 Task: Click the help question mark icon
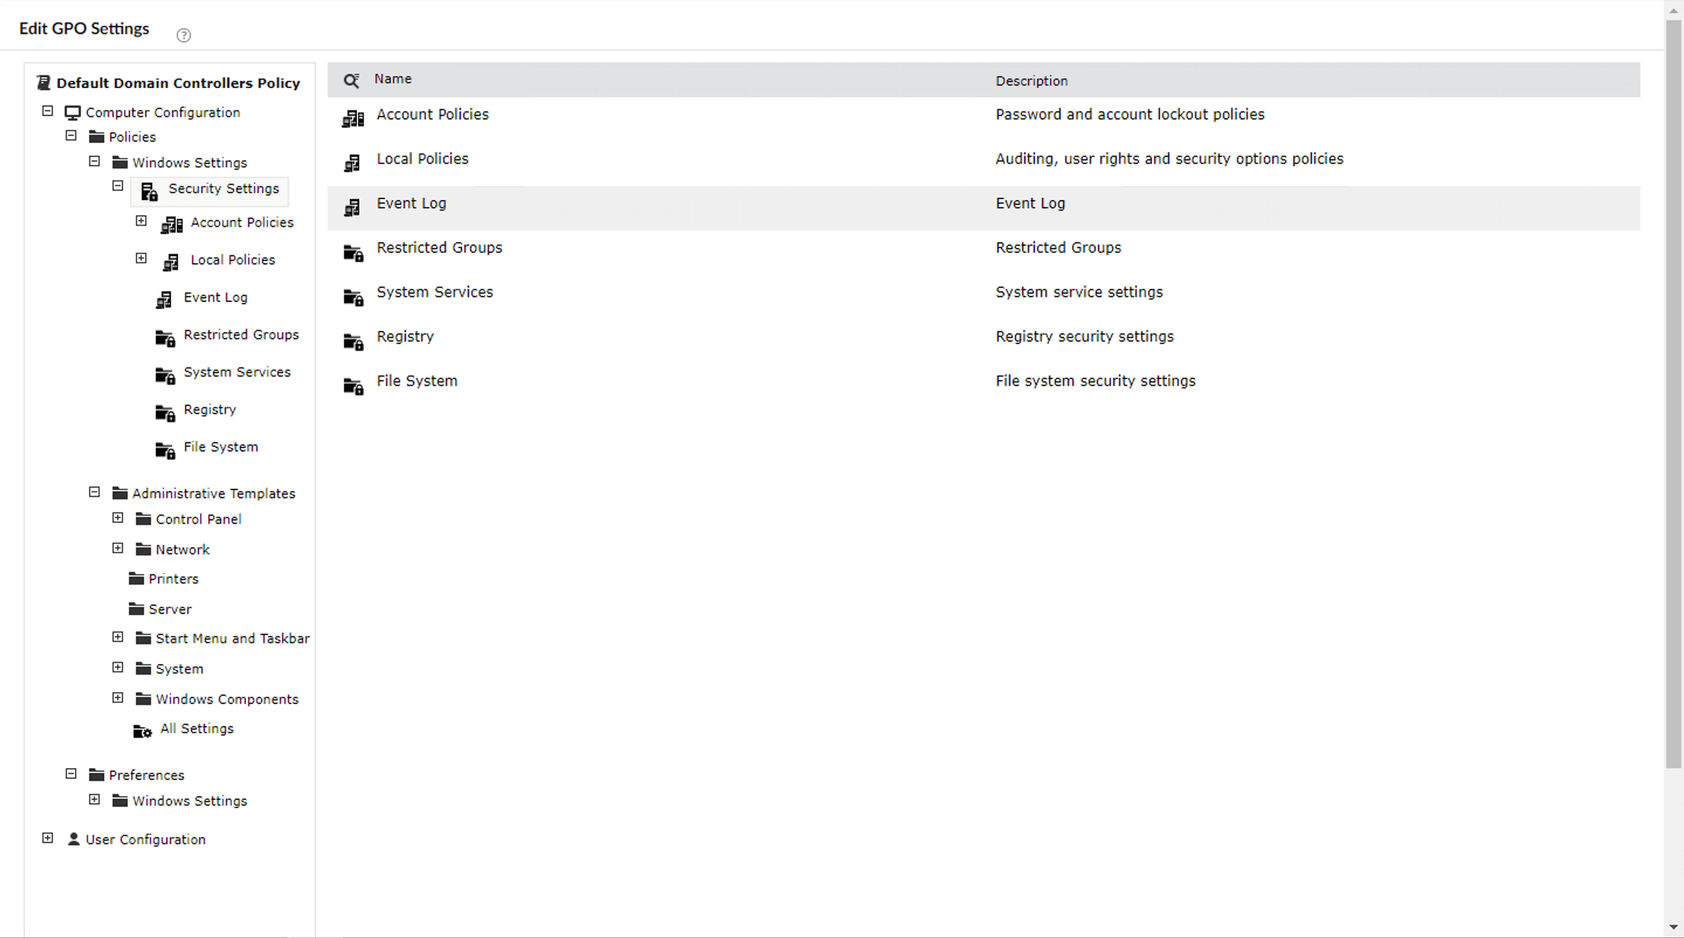pyautogui.click(x=184, y=35)
